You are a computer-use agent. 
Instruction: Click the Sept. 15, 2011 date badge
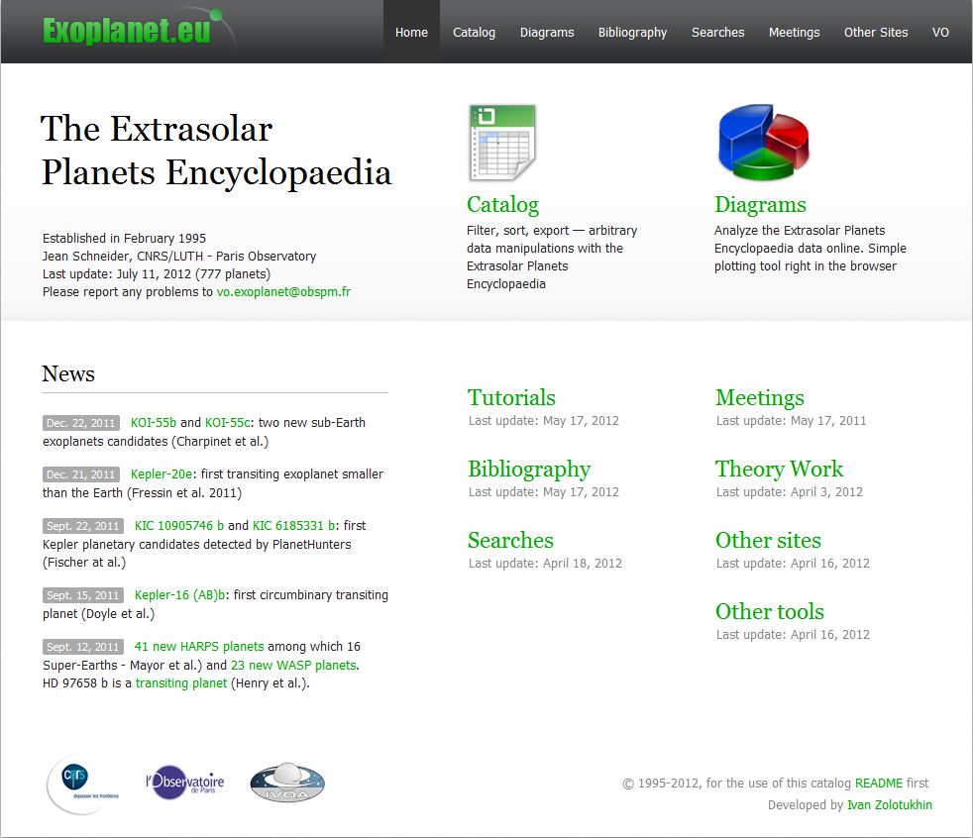coord(83,595)
